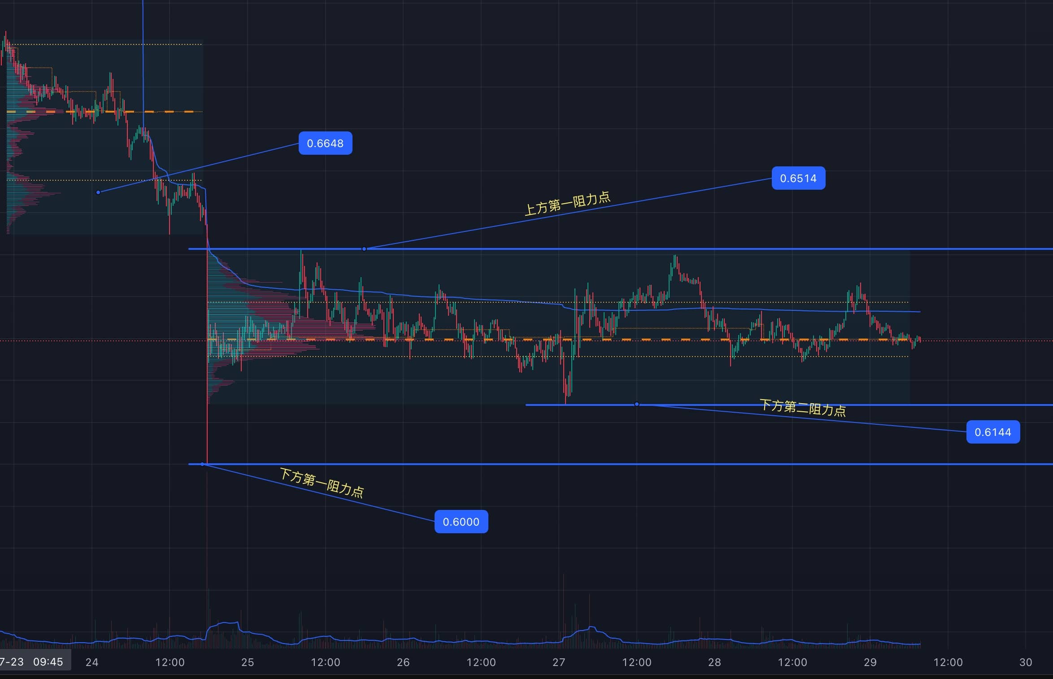Click the 上方第一阻力点 text annotation
The image size is (1053, 679).
[567, 204]
